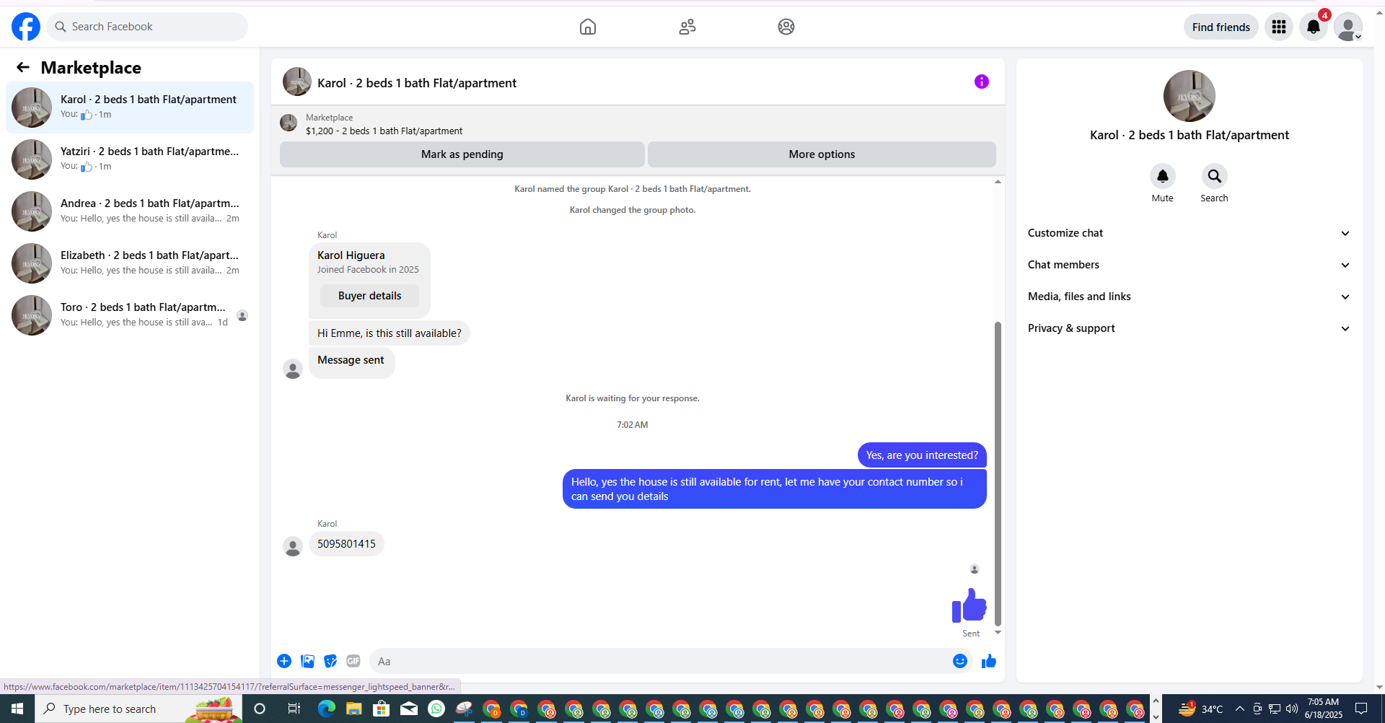1385x723 pixels.
Task: Click the chat scroll-down arrow
Action: (x=998, y=633)
